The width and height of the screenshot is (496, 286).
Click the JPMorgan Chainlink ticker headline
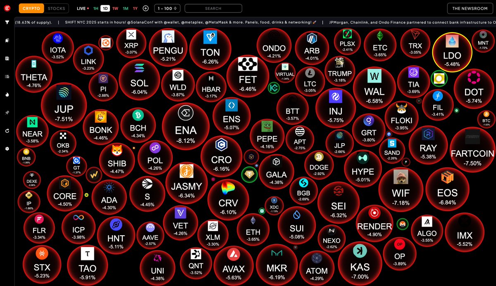click(x=413, y=22)
